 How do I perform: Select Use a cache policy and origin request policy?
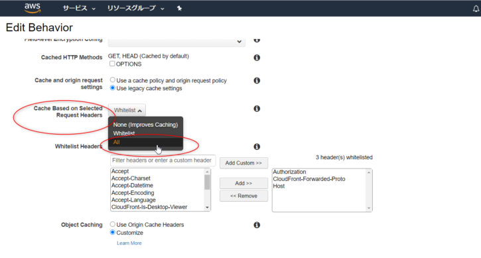pyautogui.click(x=113, y=80)
